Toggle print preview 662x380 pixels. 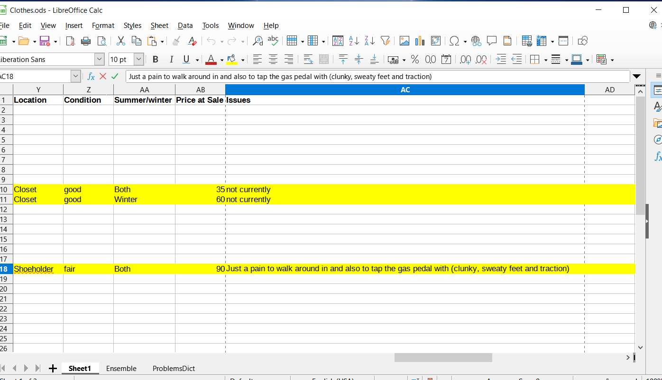tap(101, 41)
